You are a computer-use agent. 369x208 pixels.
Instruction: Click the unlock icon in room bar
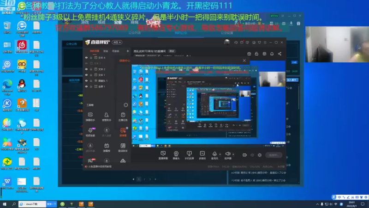(x=256, y=54)
